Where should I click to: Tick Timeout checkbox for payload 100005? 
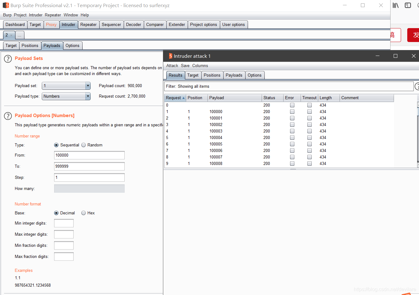point(310,144)
